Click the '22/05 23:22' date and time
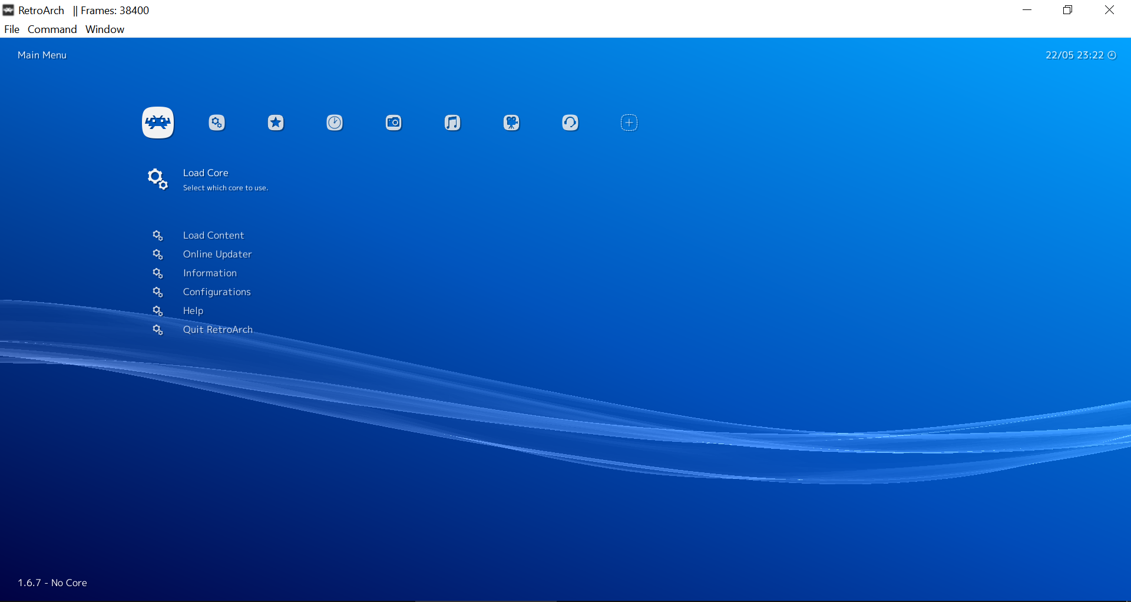Screen dimensions: 1131x602 tap(1074, 55)
